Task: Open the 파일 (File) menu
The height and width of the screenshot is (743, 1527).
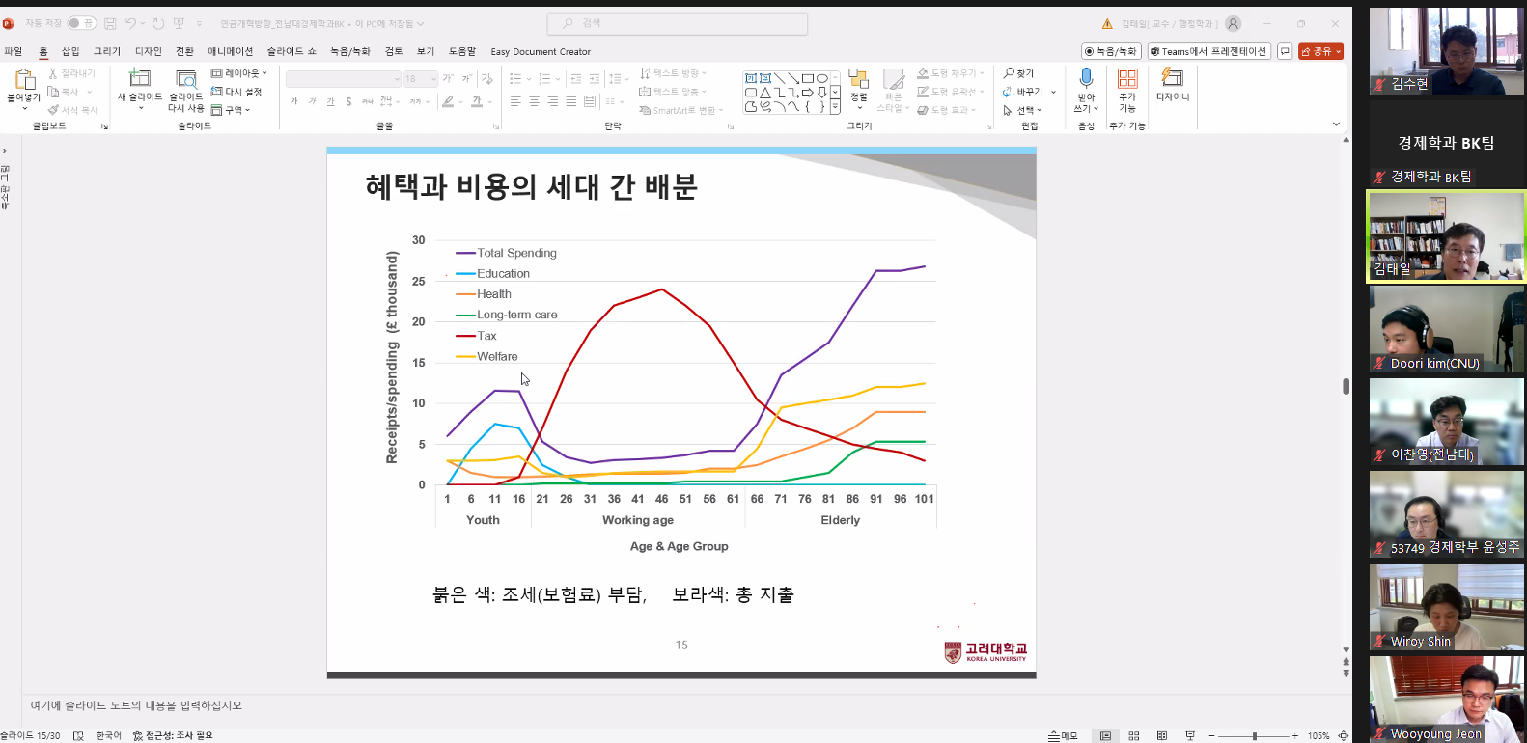Action: click(x=13, y=51)
